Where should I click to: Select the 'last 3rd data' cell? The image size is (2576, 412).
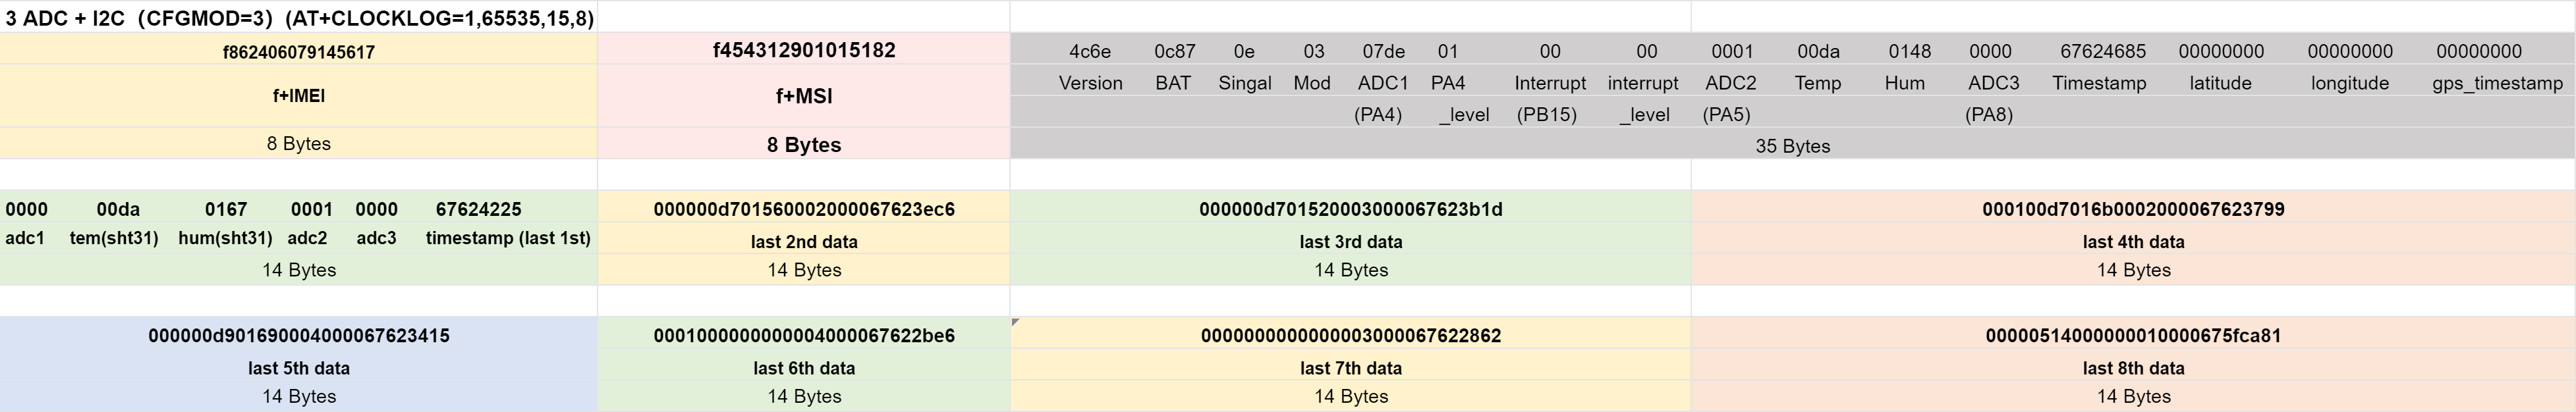pos(1351,241)
